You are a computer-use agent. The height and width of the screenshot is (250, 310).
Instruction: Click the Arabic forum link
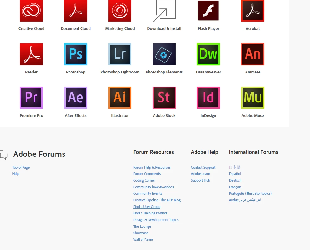coord(245,200)
